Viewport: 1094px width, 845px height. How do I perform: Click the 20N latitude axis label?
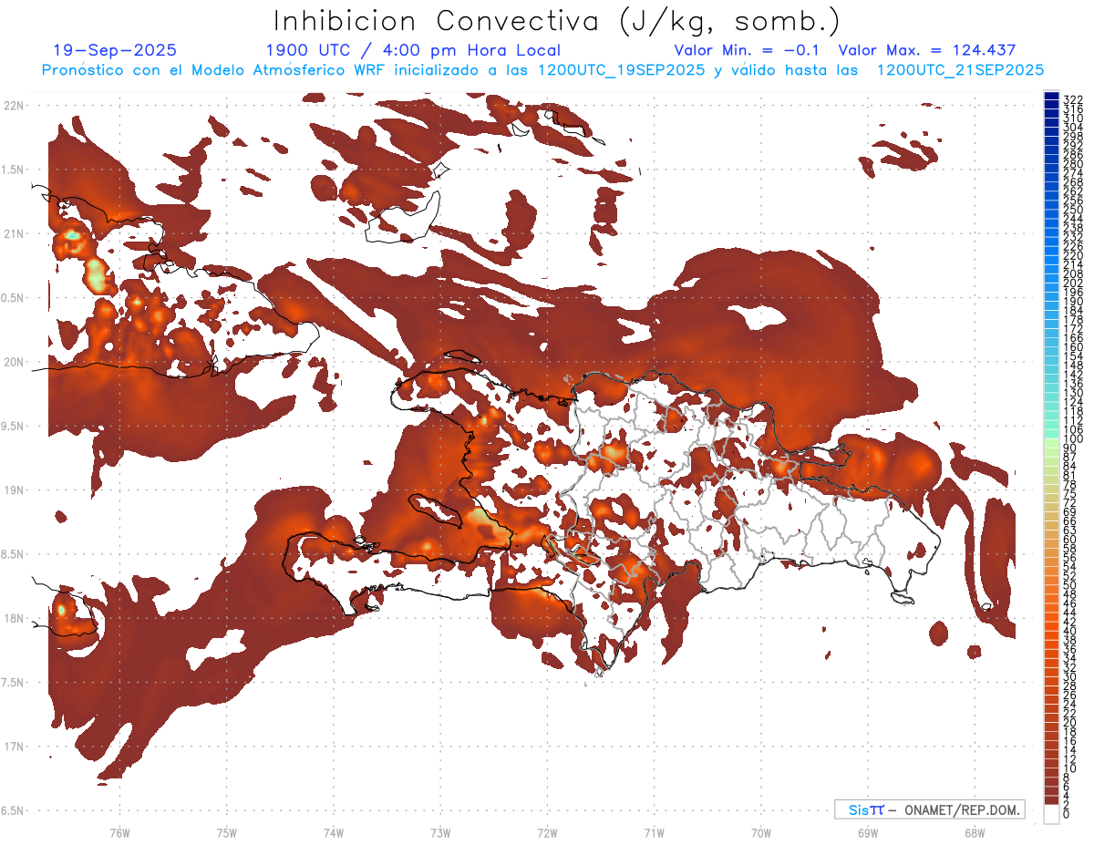click(14, 362)
